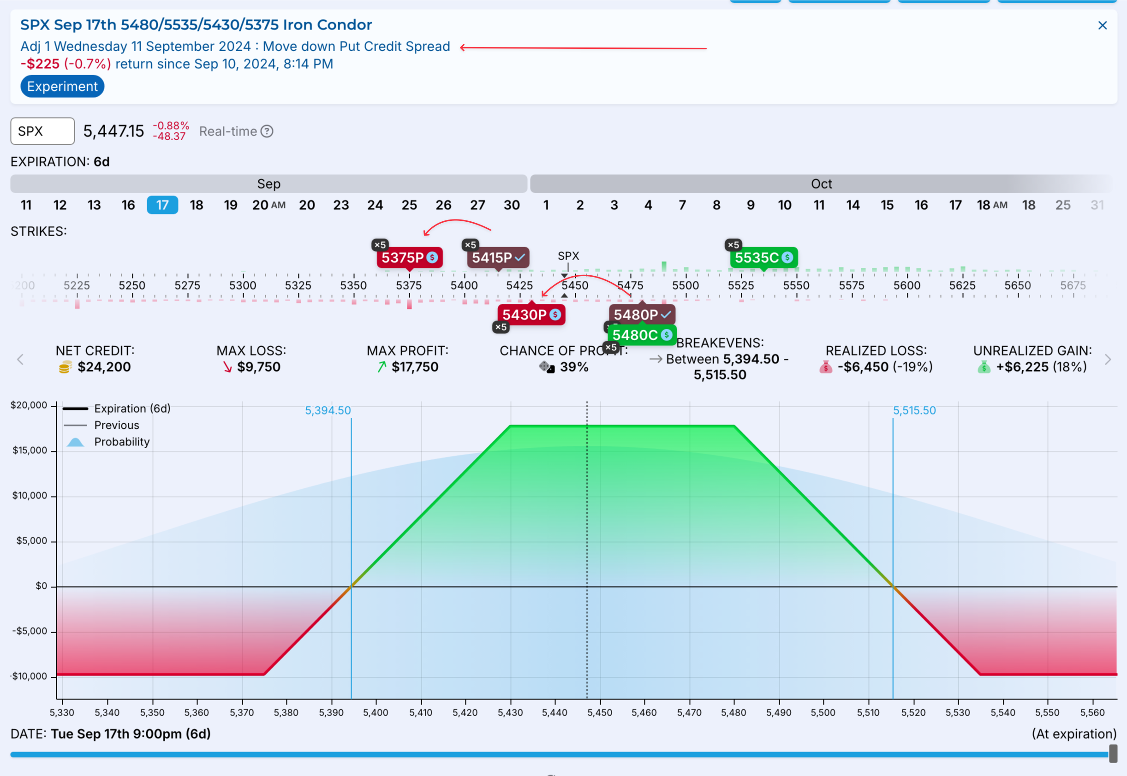Select the 5375P put strike marker
This screenshot has height=776, width=1127.
pos(410,258)
